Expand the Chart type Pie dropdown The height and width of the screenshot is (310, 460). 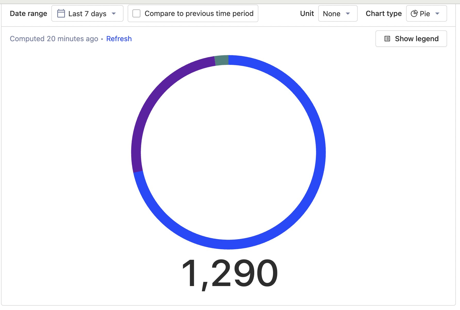coord(426,13)
